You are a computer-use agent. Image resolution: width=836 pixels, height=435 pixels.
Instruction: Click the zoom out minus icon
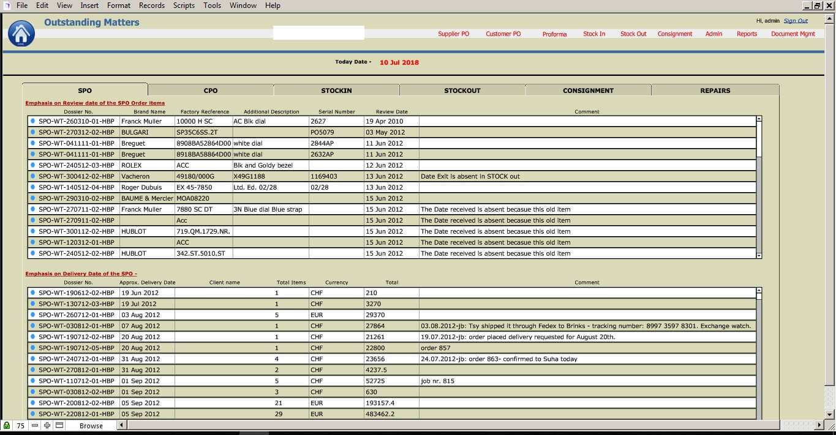[x=35, y=425]
